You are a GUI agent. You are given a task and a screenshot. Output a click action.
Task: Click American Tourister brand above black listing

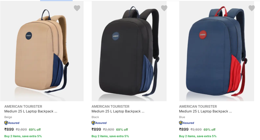pyautogui.click(x=111, y=107)
